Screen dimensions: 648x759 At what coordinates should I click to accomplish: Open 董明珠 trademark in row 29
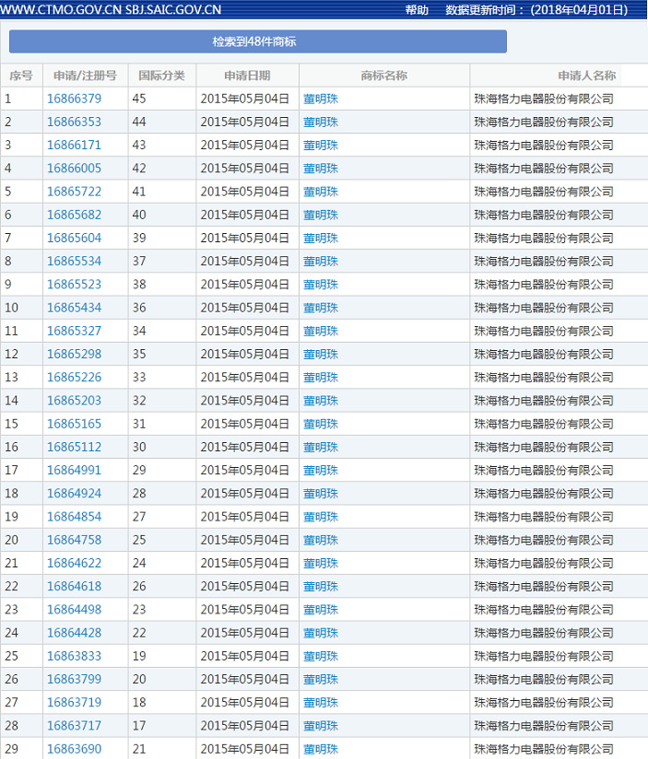tap(321, 748)
